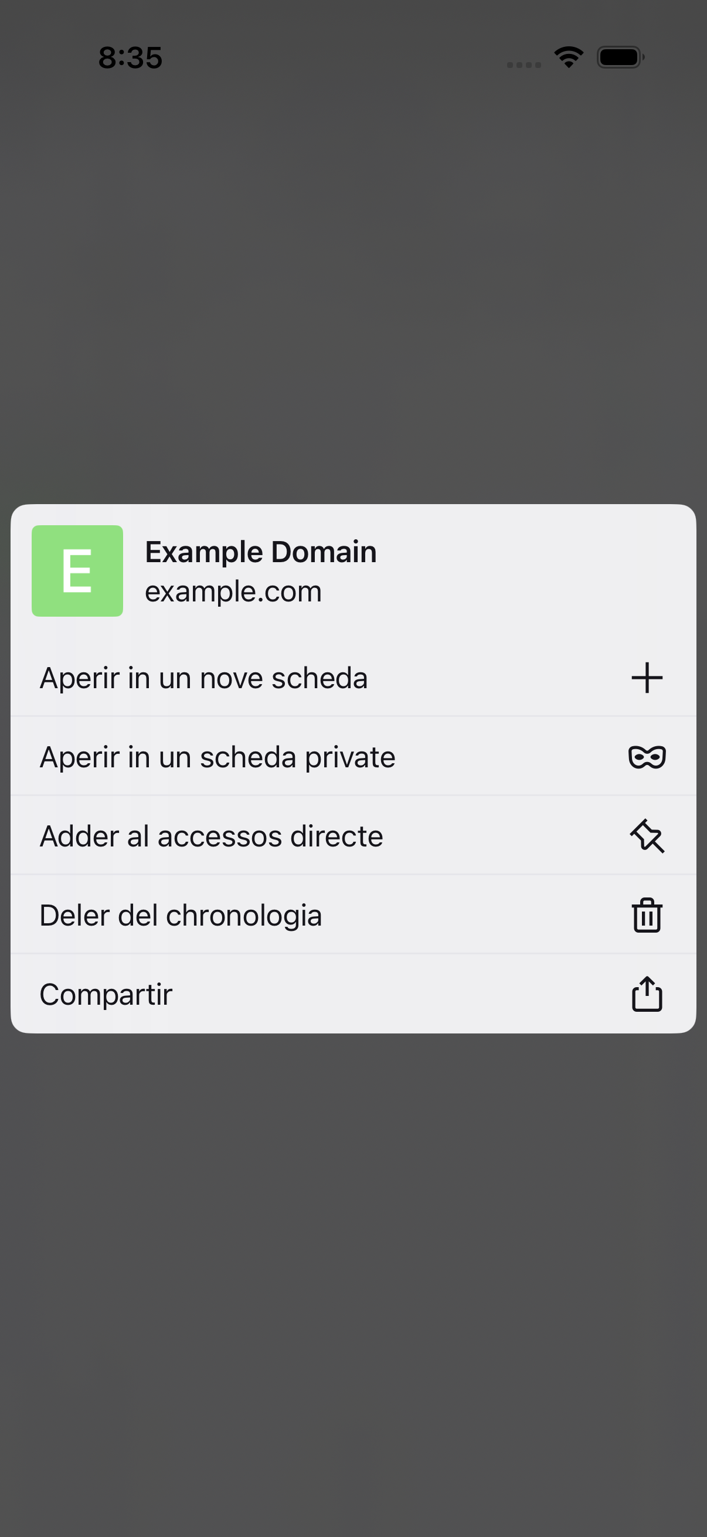Select "Aperir in un nove scheda"
The height and width of the screenshot is (1537, 707).
tap(353, 678)
